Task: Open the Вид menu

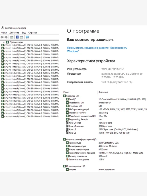Action: pos(24,33)
